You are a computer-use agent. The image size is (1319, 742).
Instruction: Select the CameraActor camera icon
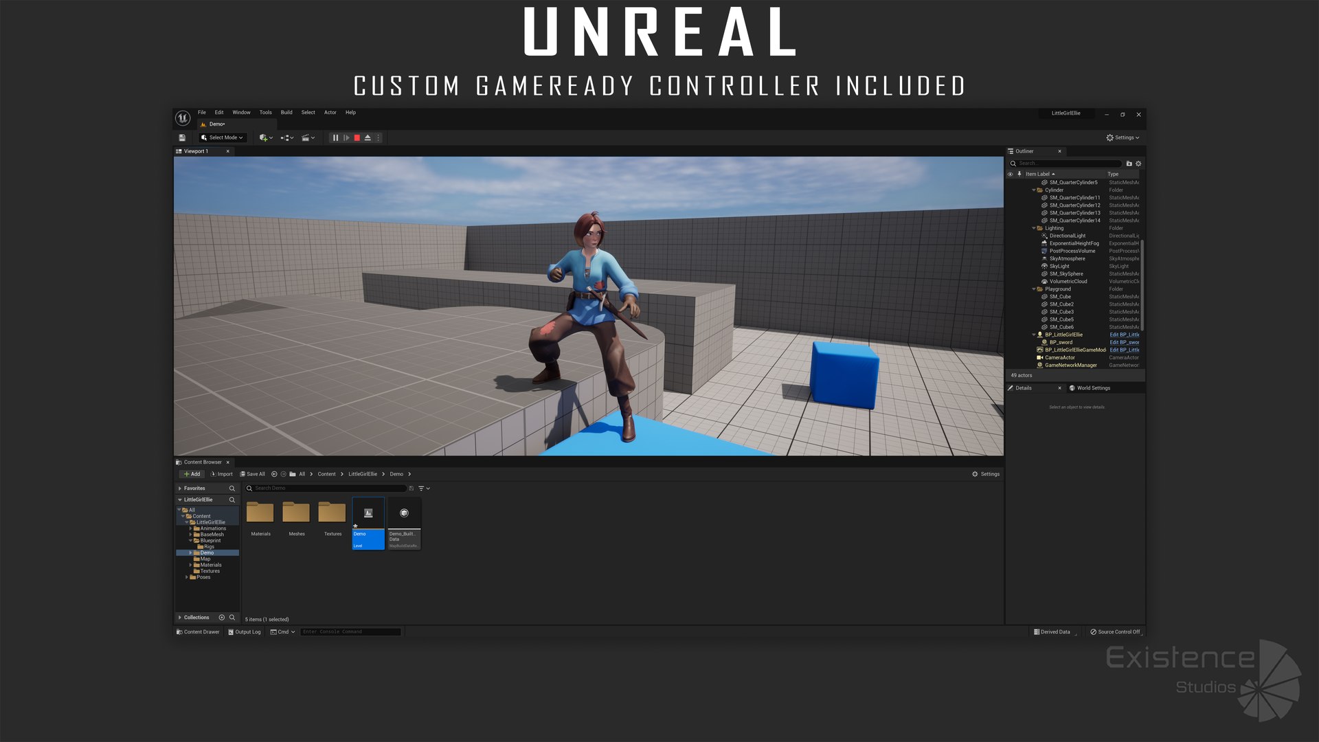point(1040,358)
